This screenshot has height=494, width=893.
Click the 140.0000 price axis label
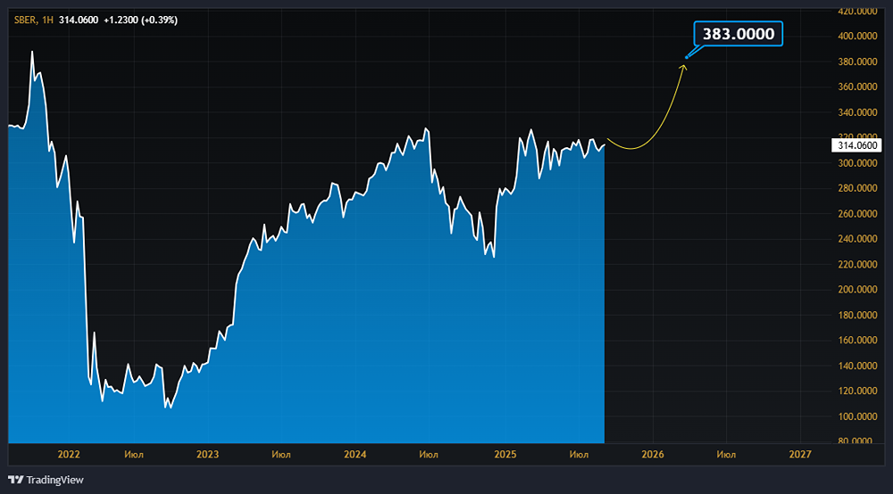pos(857,366)
